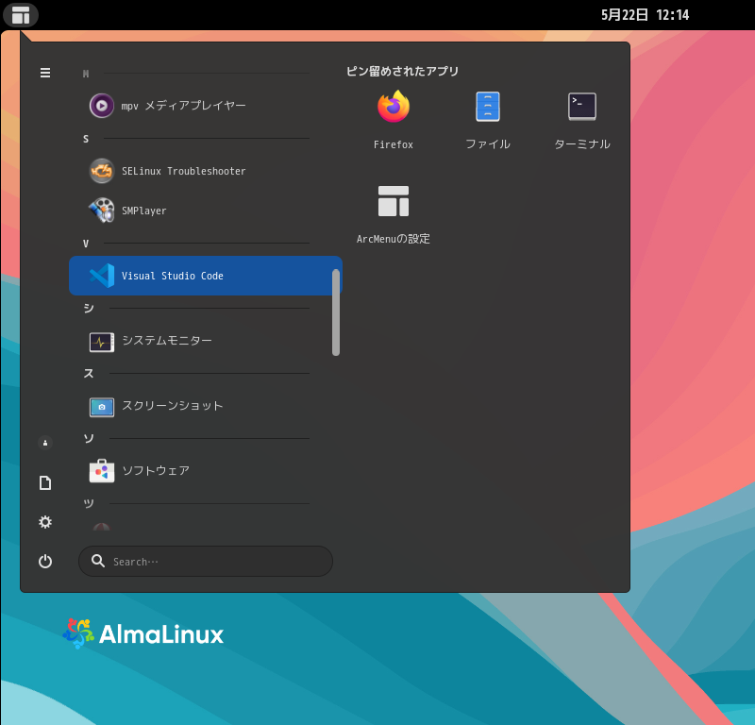Viewport: 755px width, 725px height.
Task: Click the ArcMenu button in top panel
Action: click(x=21, y=15)
